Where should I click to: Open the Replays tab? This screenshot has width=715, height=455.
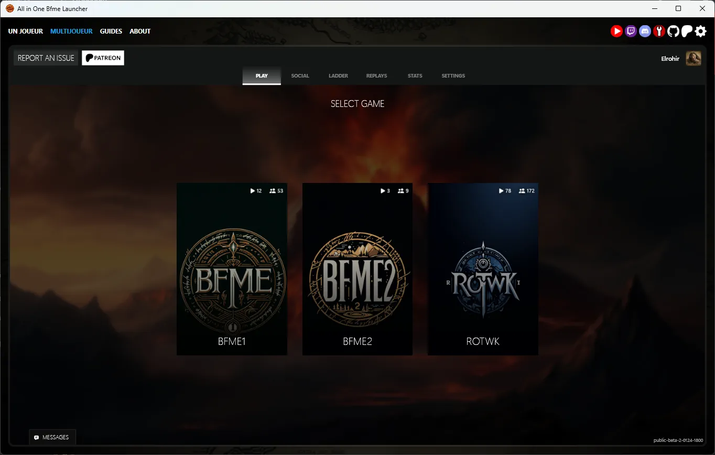coord(377,76)
